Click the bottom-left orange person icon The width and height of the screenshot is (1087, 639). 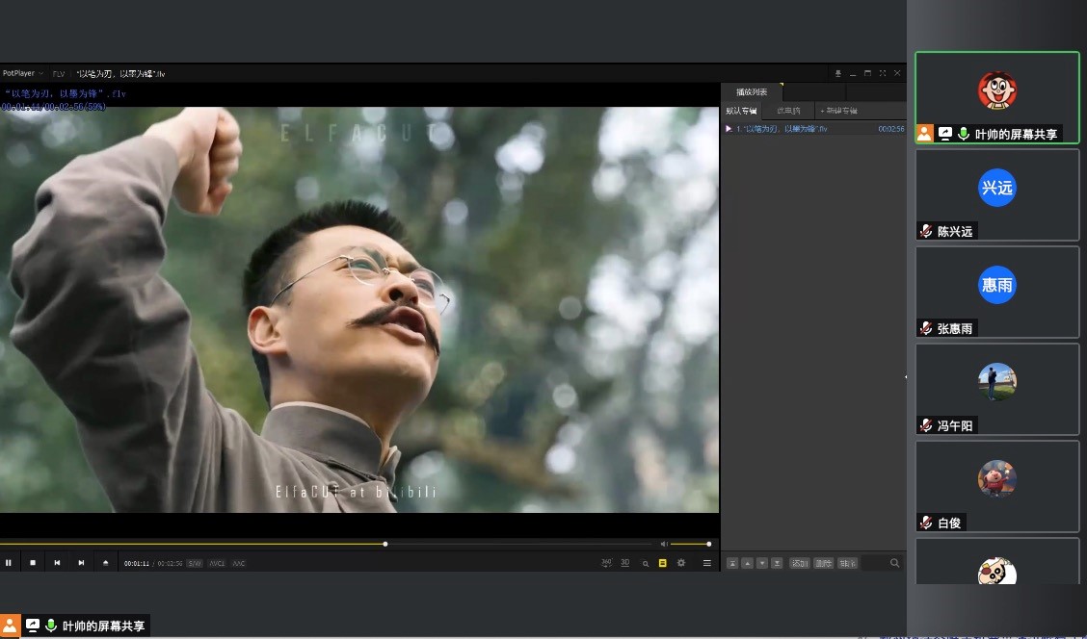pyautogui.click(x=10, y=626)
